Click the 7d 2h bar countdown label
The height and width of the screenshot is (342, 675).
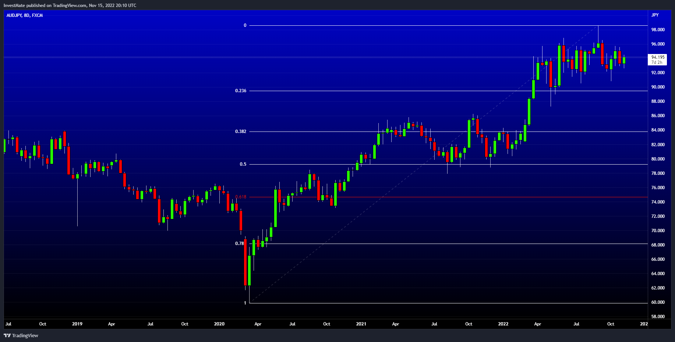(657, 62)
